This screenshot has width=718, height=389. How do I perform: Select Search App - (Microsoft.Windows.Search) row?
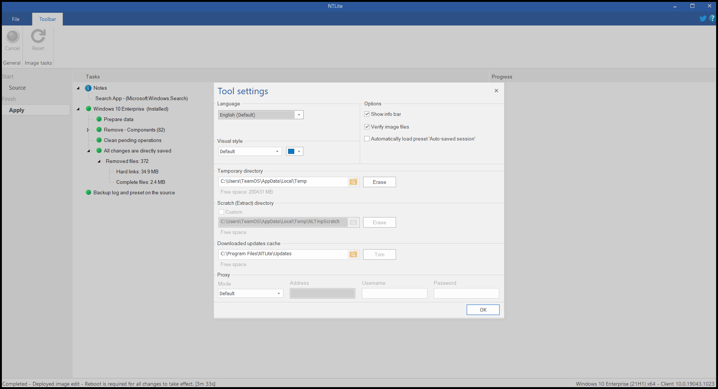[141, 98]
